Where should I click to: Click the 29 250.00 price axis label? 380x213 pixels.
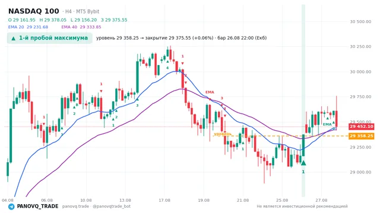point(360,147)
